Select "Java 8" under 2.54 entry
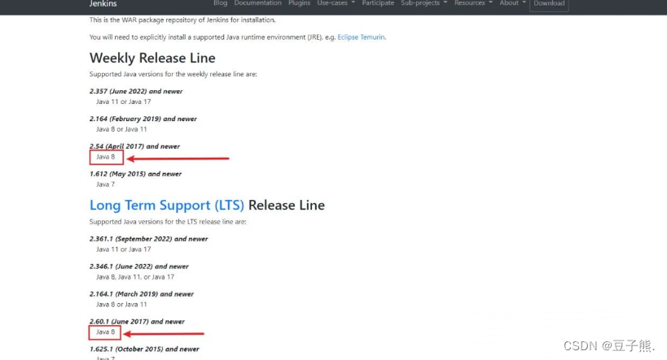The image size is (667, 360). (106, 157)
